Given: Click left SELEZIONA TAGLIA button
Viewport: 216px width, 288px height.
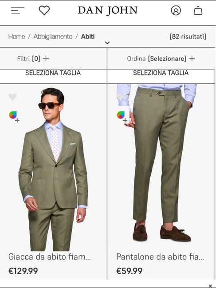Looking at the screenshot, I should point(53,76).
